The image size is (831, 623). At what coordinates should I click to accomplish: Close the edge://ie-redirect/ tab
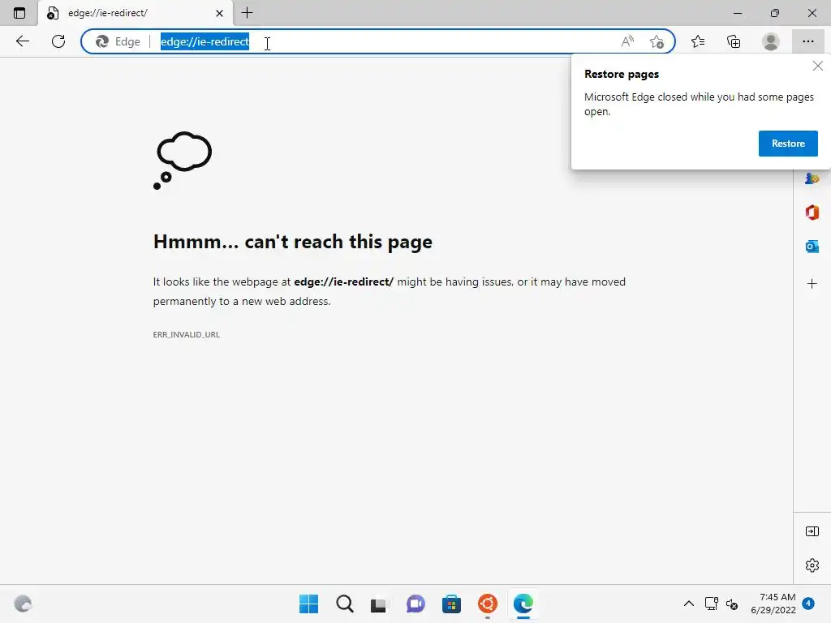219,13
